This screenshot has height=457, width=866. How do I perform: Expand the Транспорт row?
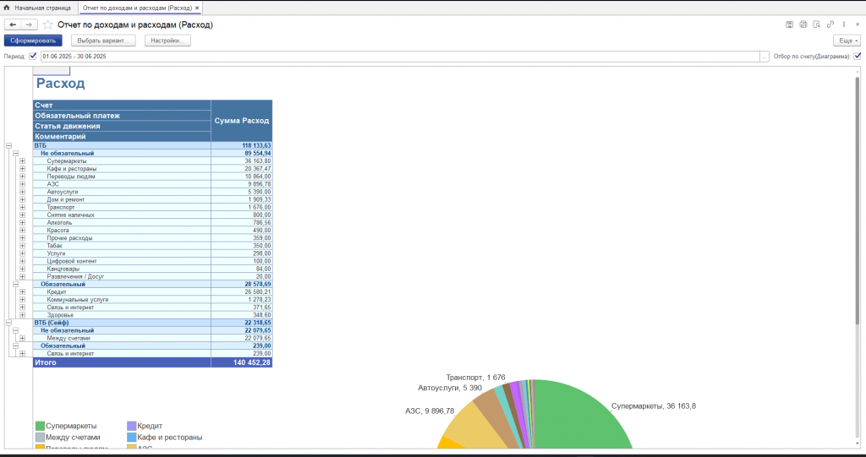(x=22, y=208)
